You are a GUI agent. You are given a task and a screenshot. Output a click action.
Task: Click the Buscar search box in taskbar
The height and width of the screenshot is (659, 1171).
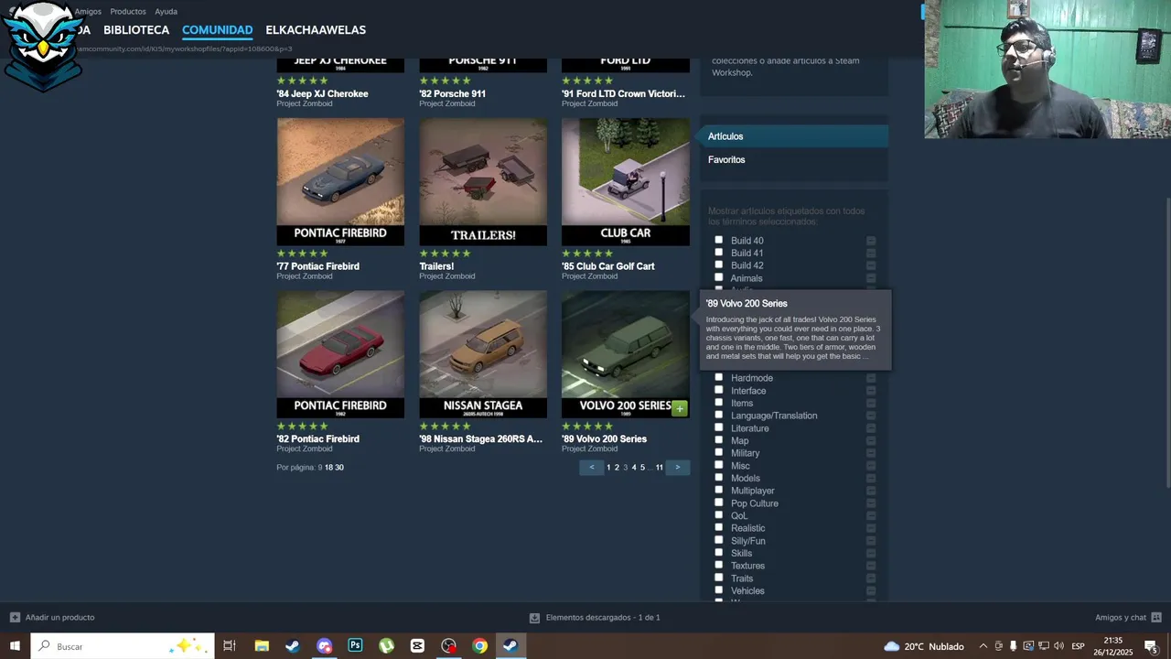123,646
